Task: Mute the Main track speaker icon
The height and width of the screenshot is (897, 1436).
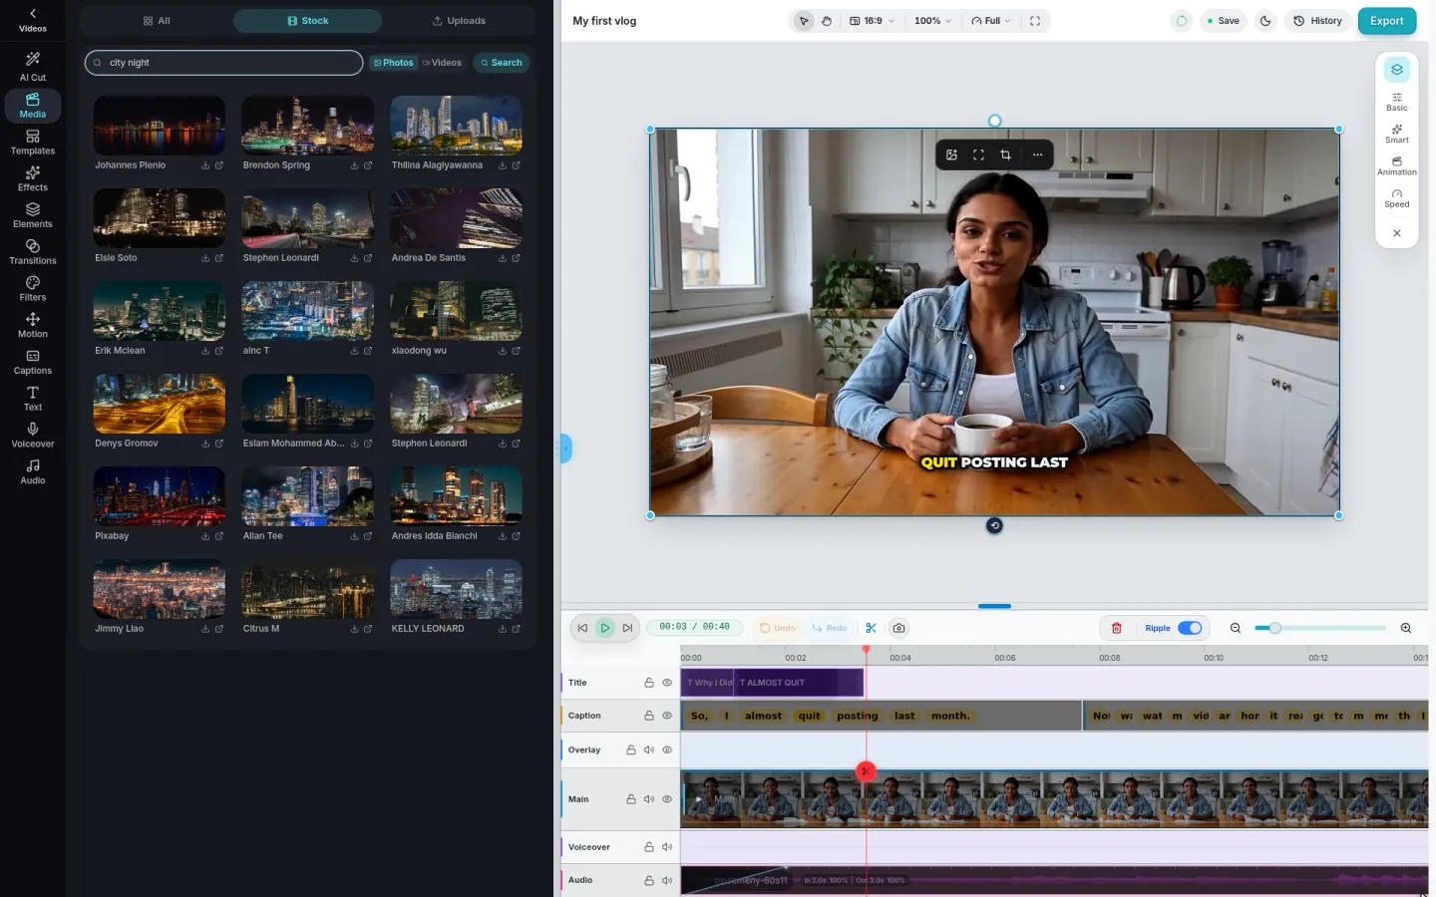Action: coord(649,799)
